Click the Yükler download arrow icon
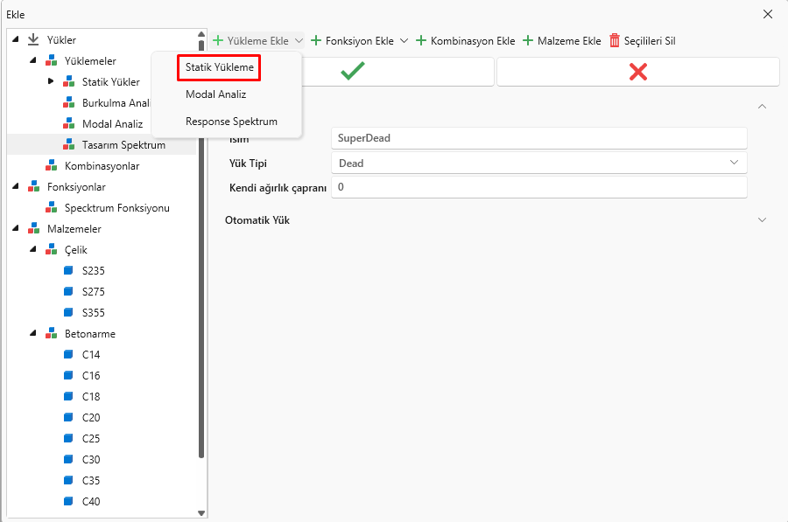 33,40
